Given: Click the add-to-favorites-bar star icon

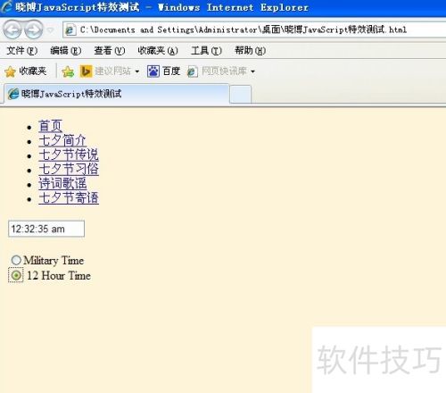Looking at the screenshot, I should tap(68, 71).
